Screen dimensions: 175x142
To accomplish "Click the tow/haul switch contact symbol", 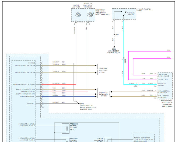I will [125, 14].
